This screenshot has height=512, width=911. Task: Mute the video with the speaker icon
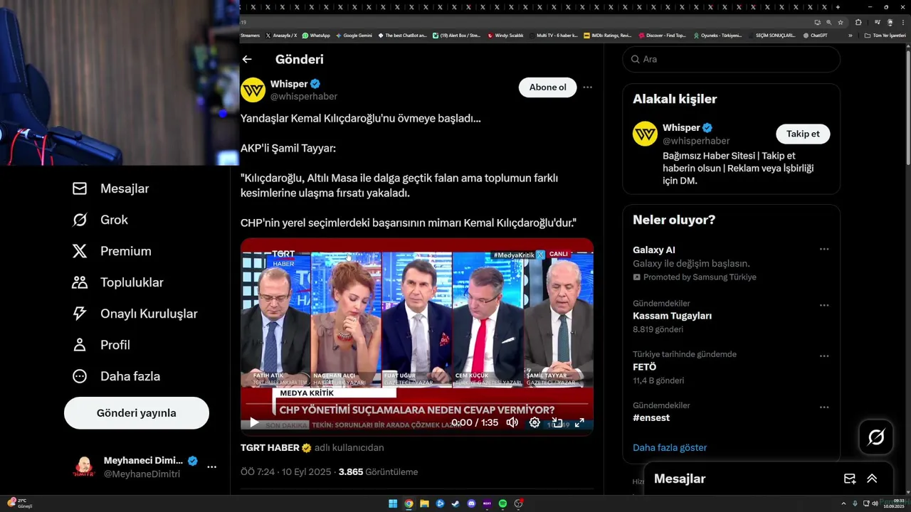coord(512,422)
